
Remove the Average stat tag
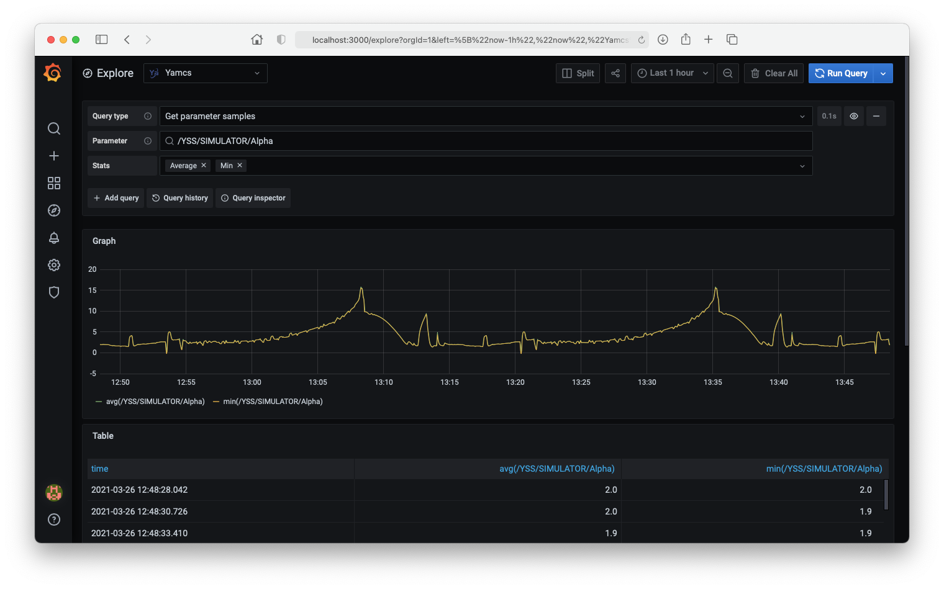tap(204, 165)
